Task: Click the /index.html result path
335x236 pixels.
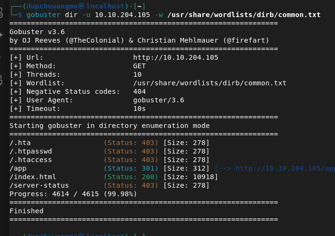Action: 33,177
